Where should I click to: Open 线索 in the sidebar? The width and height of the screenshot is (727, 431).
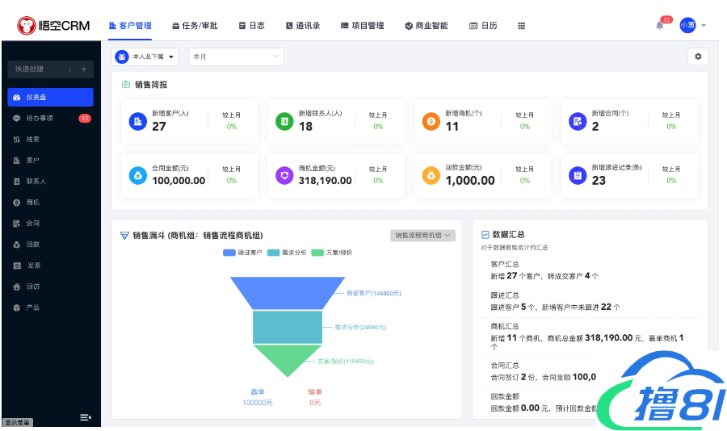coord(32,140)
